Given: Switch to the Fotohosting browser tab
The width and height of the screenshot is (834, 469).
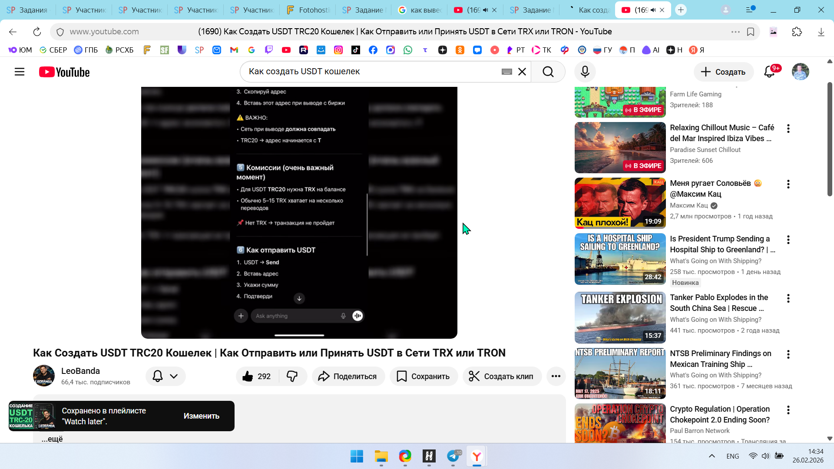Looking at the screenshot, I should 308,10.
